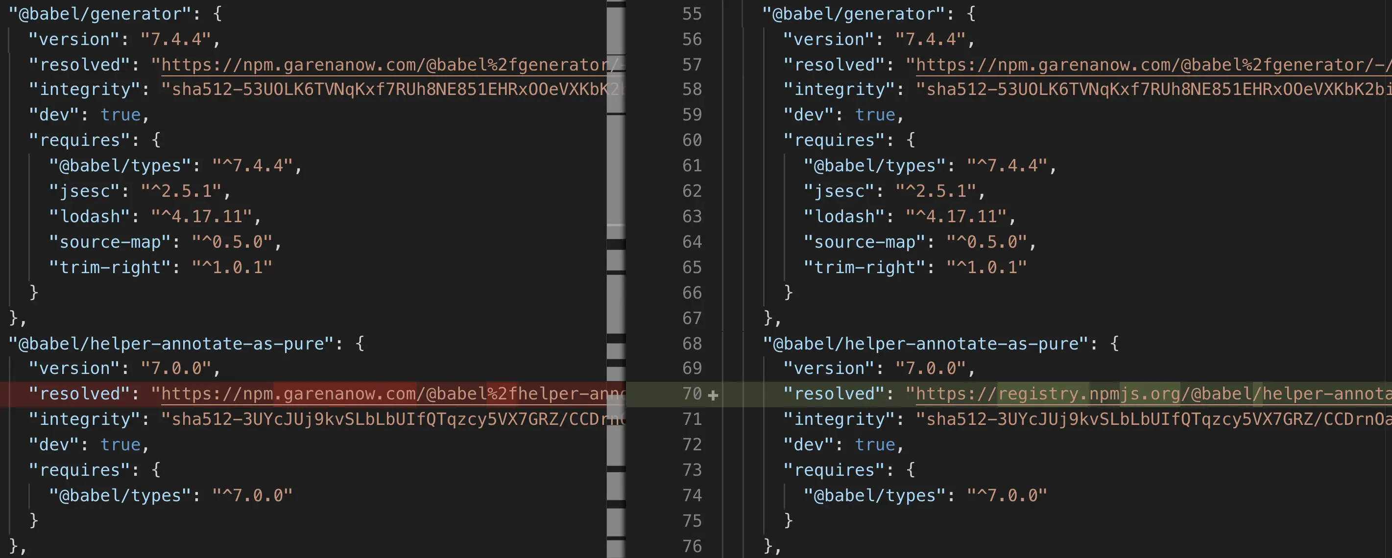
Task: Click "@babel/helper-annotate-as-pure" key on line 68
Action: click(x=925, y=344)
